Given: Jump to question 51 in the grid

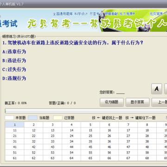Looking at the screenshot, I should tap(15, 153).
